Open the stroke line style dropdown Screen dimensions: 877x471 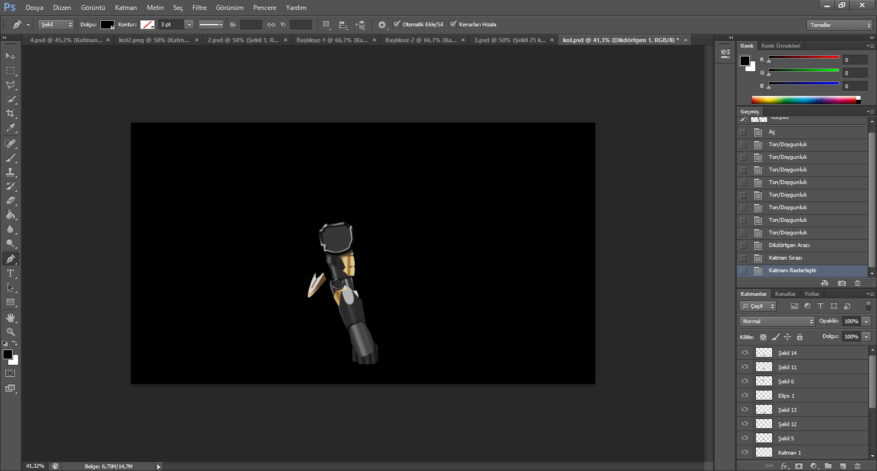(x=211, y=25)
